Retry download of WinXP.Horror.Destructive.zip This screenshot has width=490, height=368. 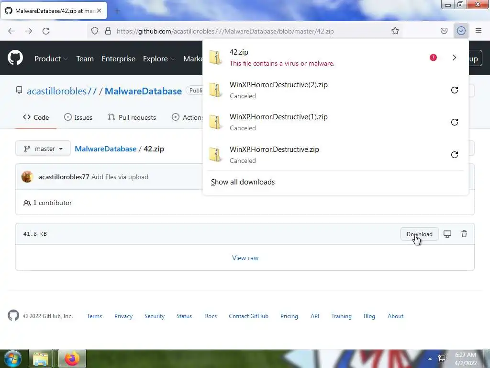click(455, 155)
